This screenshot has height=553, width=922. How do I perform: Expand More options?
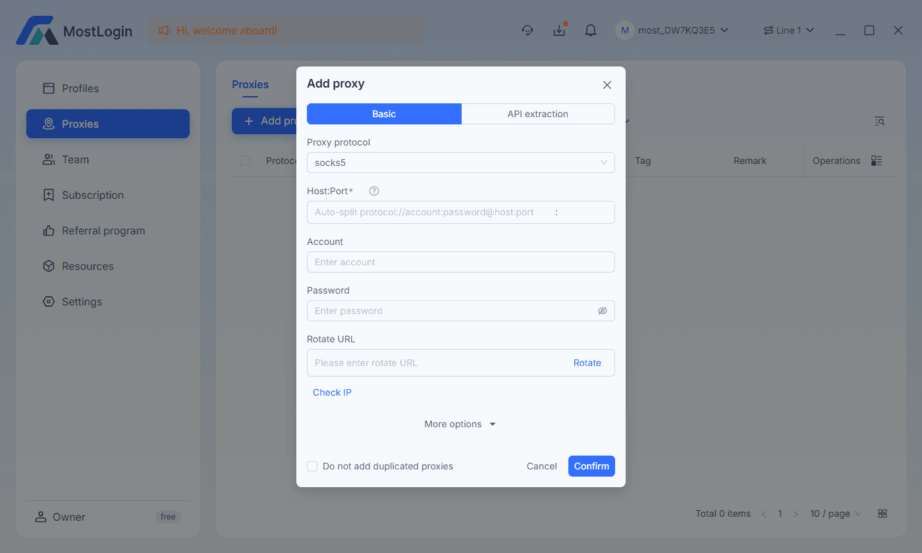[460, 424]
